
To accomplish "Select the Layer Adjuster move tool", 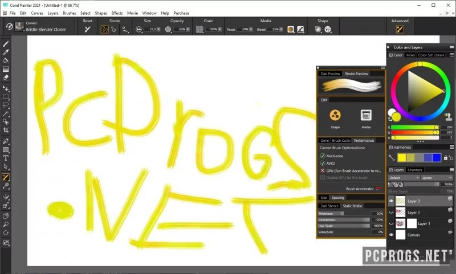I will point(6,88).
